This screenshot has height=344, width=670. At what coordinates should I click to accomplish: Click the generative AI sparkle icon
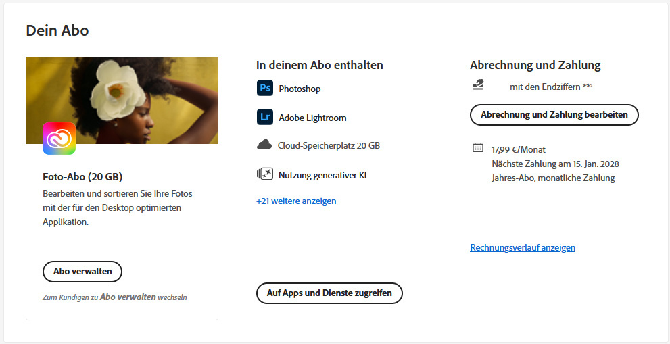coord(264,174)
